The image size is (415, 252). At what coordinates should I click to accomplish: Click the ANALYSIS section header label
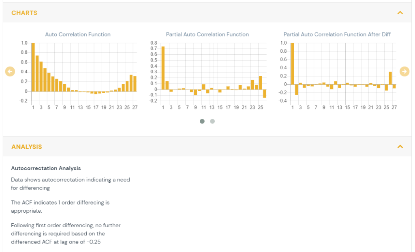click(x=26, y=147)
